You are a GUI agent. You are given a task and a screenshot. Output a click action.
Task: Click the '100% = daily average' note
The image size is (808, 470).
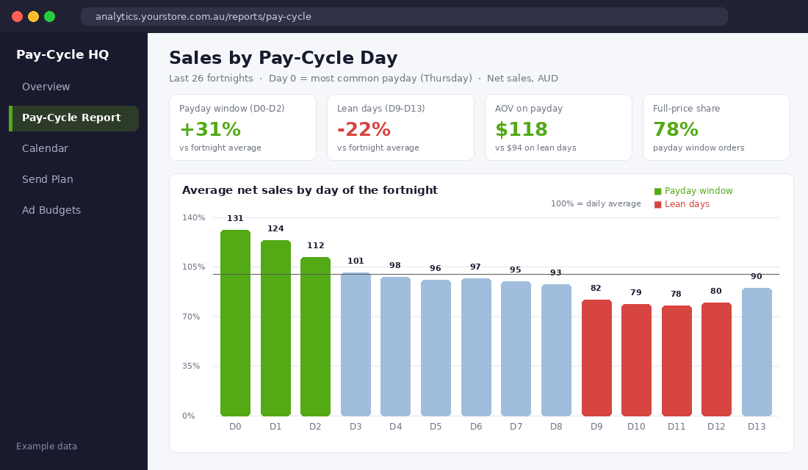596,203
